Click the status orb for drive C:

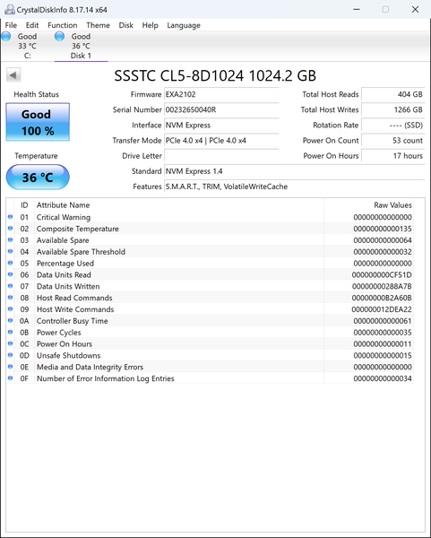click(6, 36)
